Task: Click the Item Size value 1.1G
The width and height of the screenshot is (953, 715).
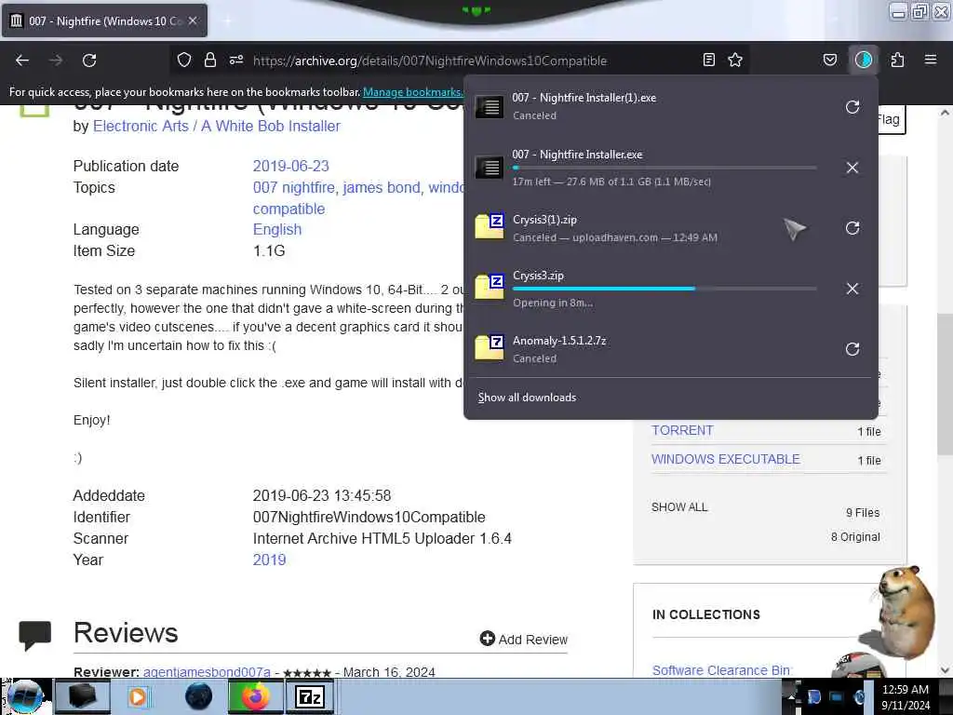Action: (x=269, y=250)
